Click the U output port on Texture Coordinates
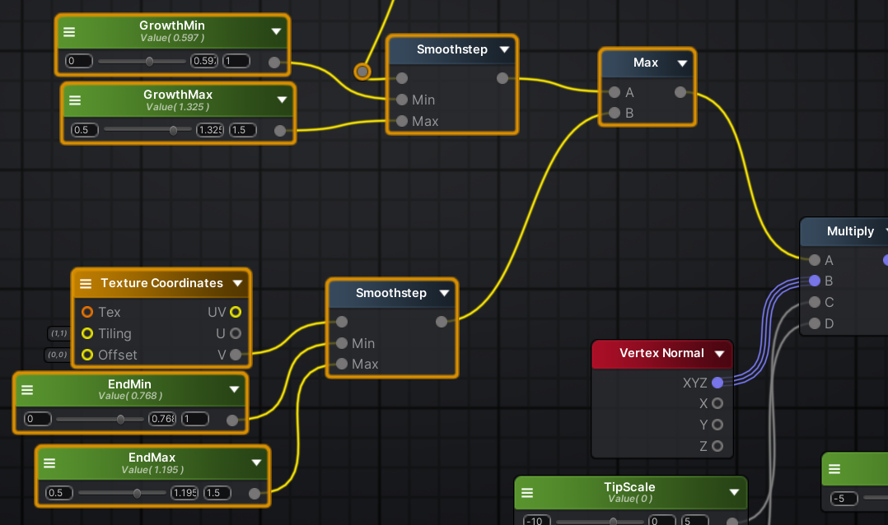Viewport: 888px width, 525px height. point(236,333)
